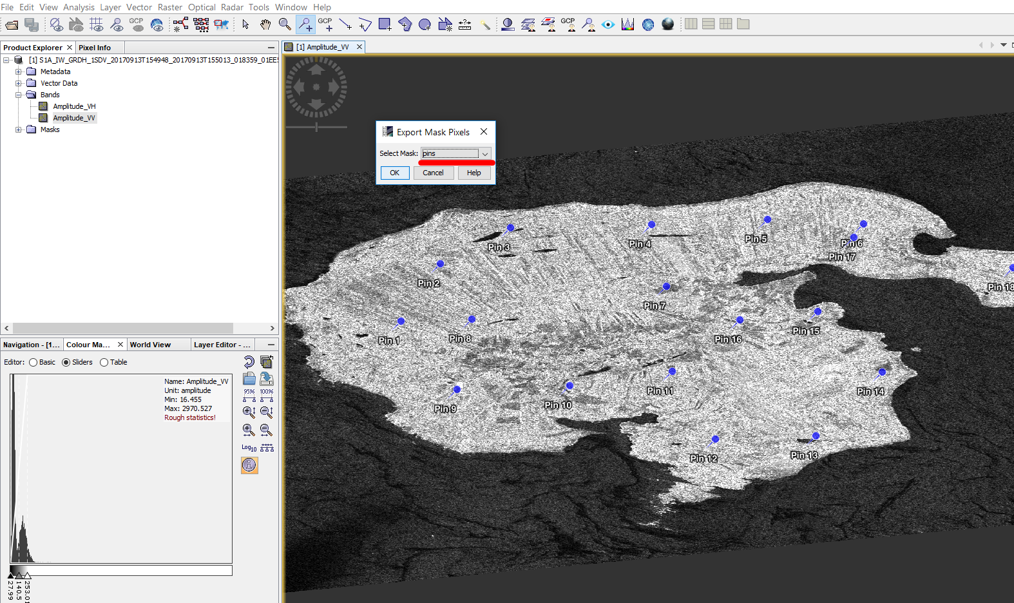This screenshot has width=1014, height=603.
Task: Click the Product Explorer horizontal scrollbar
Action: 122,328
